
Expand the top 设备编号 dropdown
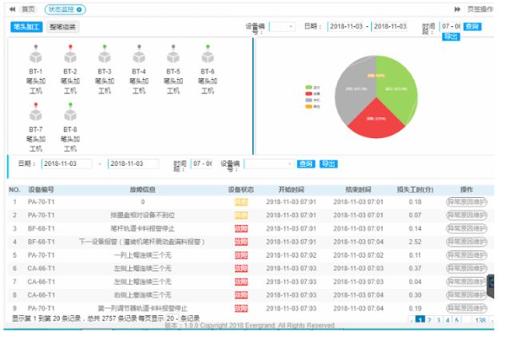pos(281,26)
